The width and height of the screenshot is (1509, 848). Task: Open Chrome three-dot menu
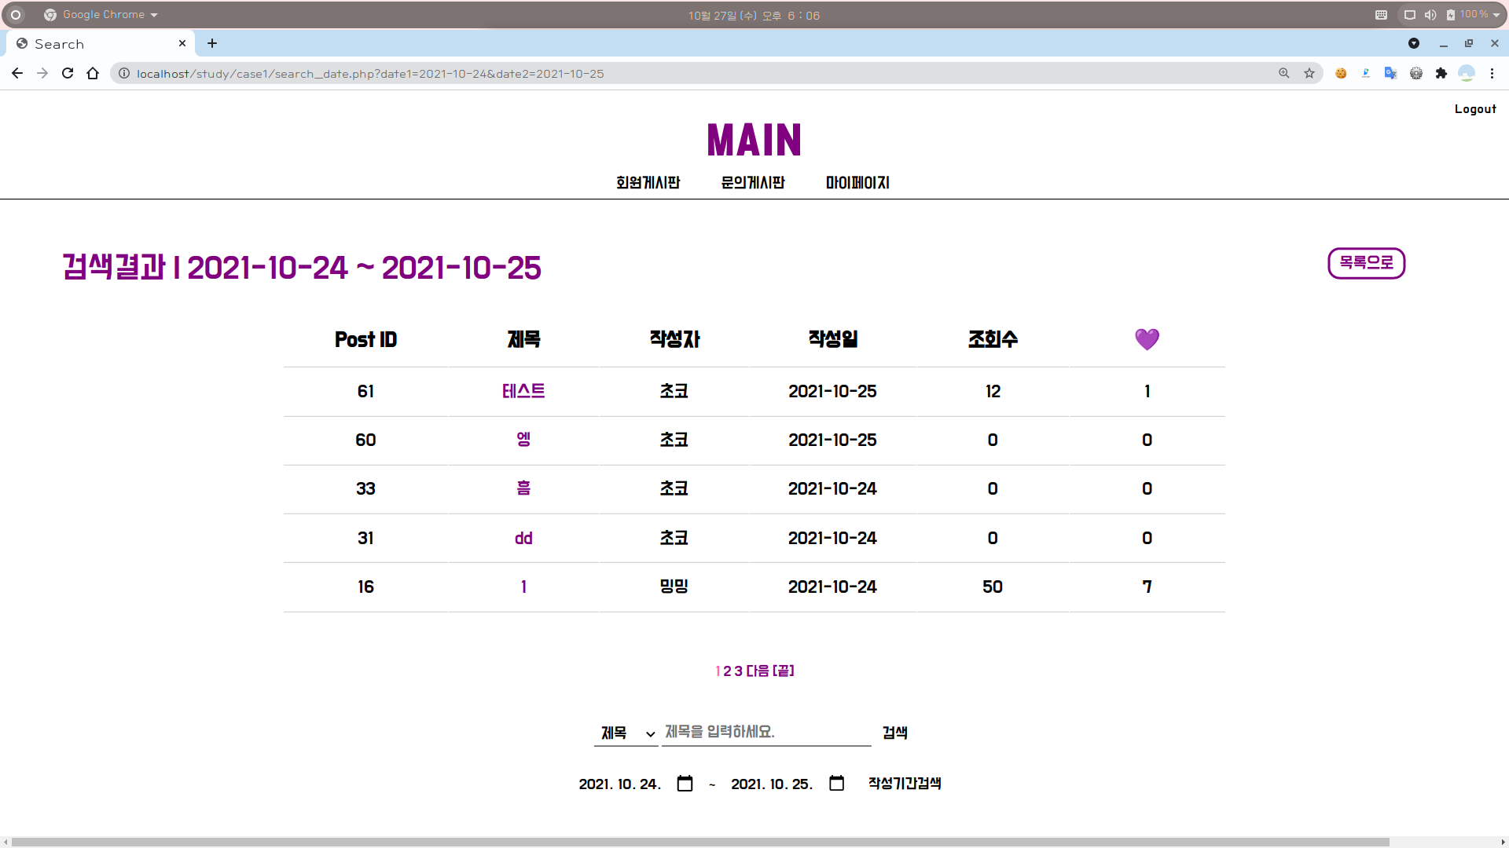(x=1492, y=73)
